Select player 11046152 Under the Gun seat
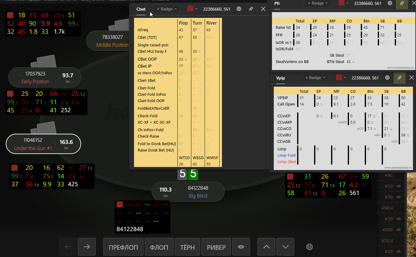The height and width of the screenshot is (257, 416). point(43,144)
